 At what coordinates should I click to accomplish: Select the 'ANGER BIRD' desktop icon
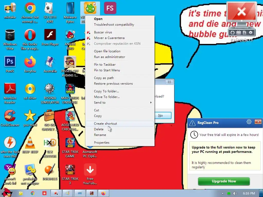pos(70,40)
